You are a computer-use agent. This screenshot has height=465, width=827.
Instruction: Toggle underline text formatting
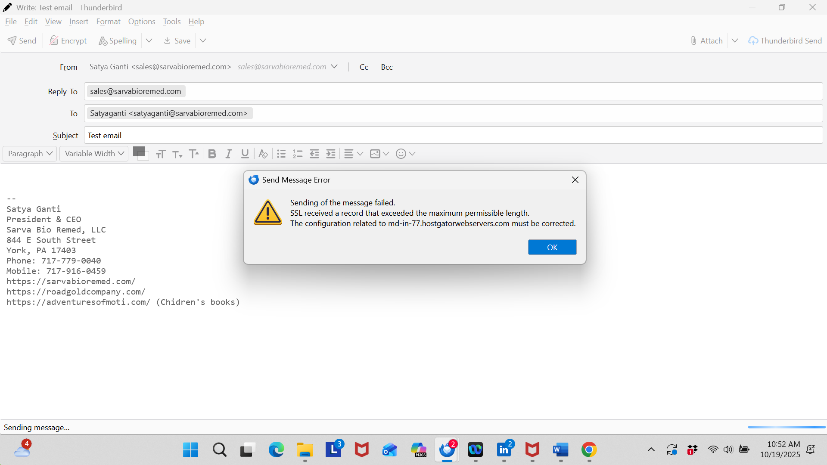(245, 154)
